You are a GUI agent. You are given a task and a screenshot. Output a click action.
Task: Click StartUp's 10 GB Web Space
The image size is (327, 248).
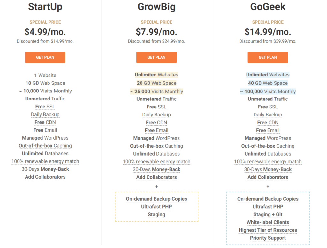click(x=45, y=83)
